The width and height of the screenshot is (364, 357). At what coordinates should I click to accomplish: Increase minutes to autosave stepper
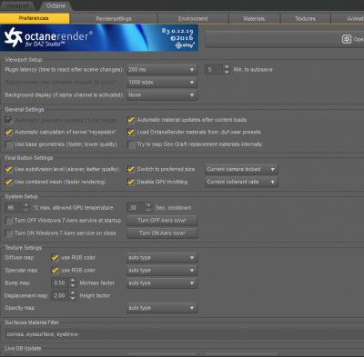click(x=227, y=67)
